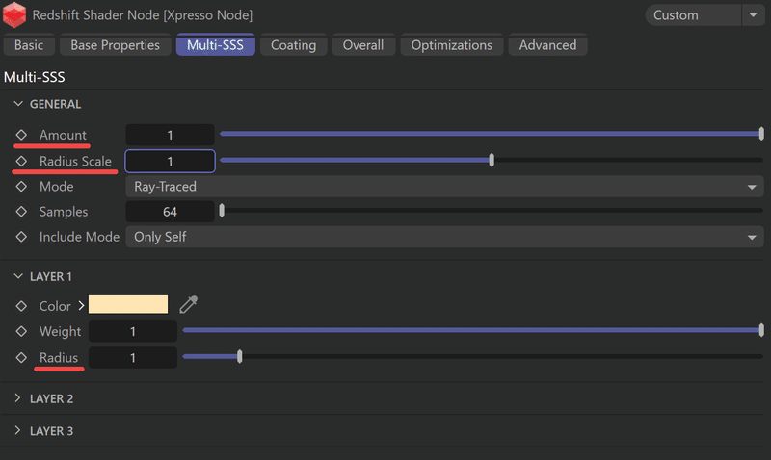Viewport: 771px width, 460px height.
Task: Click the Amount slider handle
Action: (761, 134)
